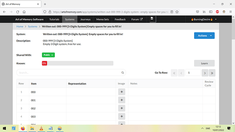This screenshot has height=132, width=235.
Task: Save page to Pocket
Action: click(198, 12)
